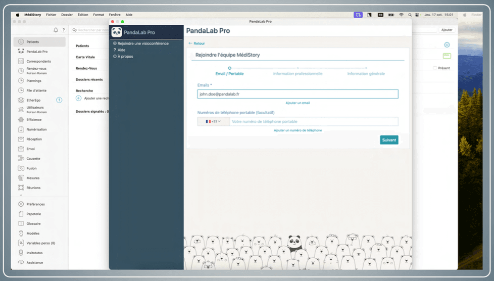
Task: Open the Dossier menu in menu bar
Action: (x=67, y=15)
